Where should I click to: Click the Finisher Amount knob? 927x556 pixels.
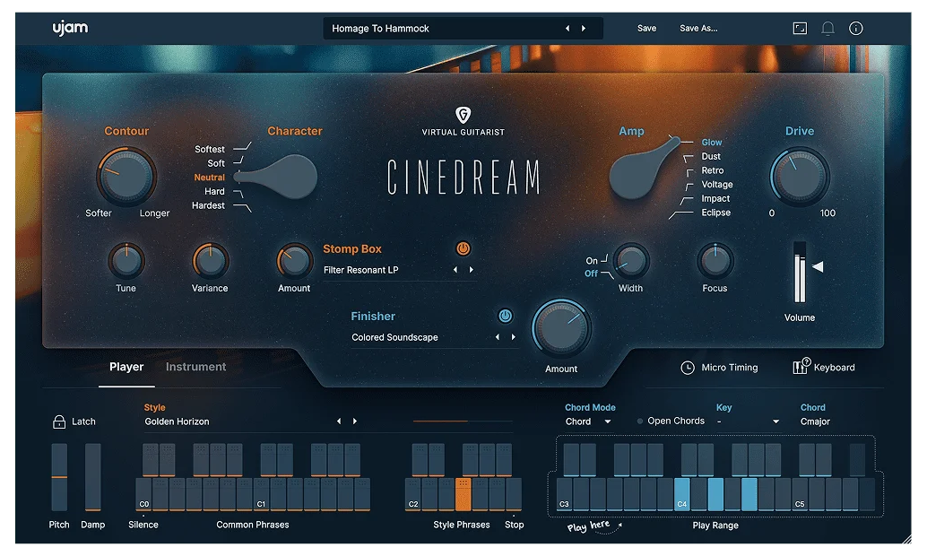(x=561, y=328)
